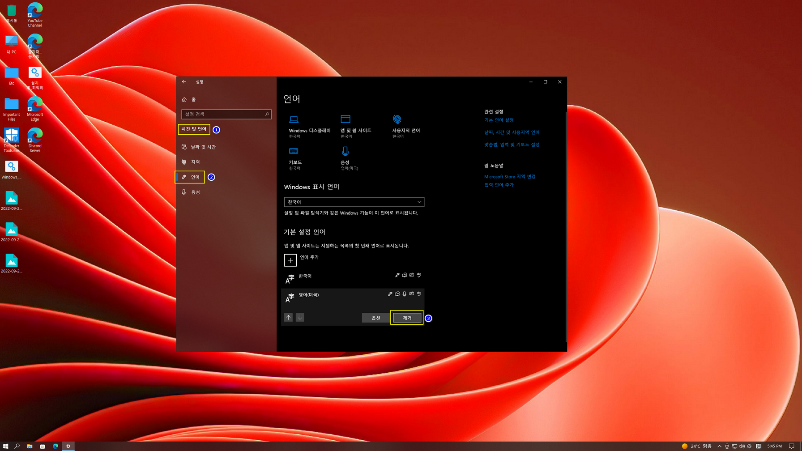Open Edge from the taskbar

[x=55, y=446]
